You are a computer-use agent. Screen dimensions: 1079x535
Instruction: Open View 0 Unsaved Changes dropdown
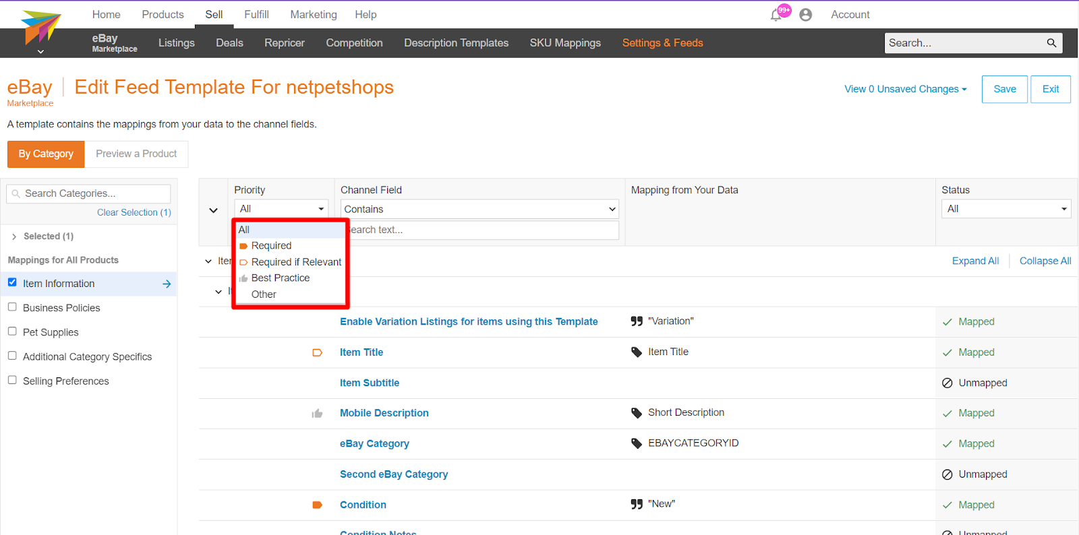tap(906, 89)
